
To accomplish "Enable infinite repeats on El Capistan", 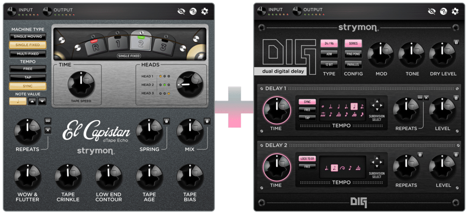I will click(48, 121).
